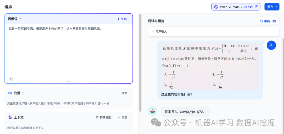Click the 变量 {x} icon
Viewport: 284px width, 134px height.
10,93
